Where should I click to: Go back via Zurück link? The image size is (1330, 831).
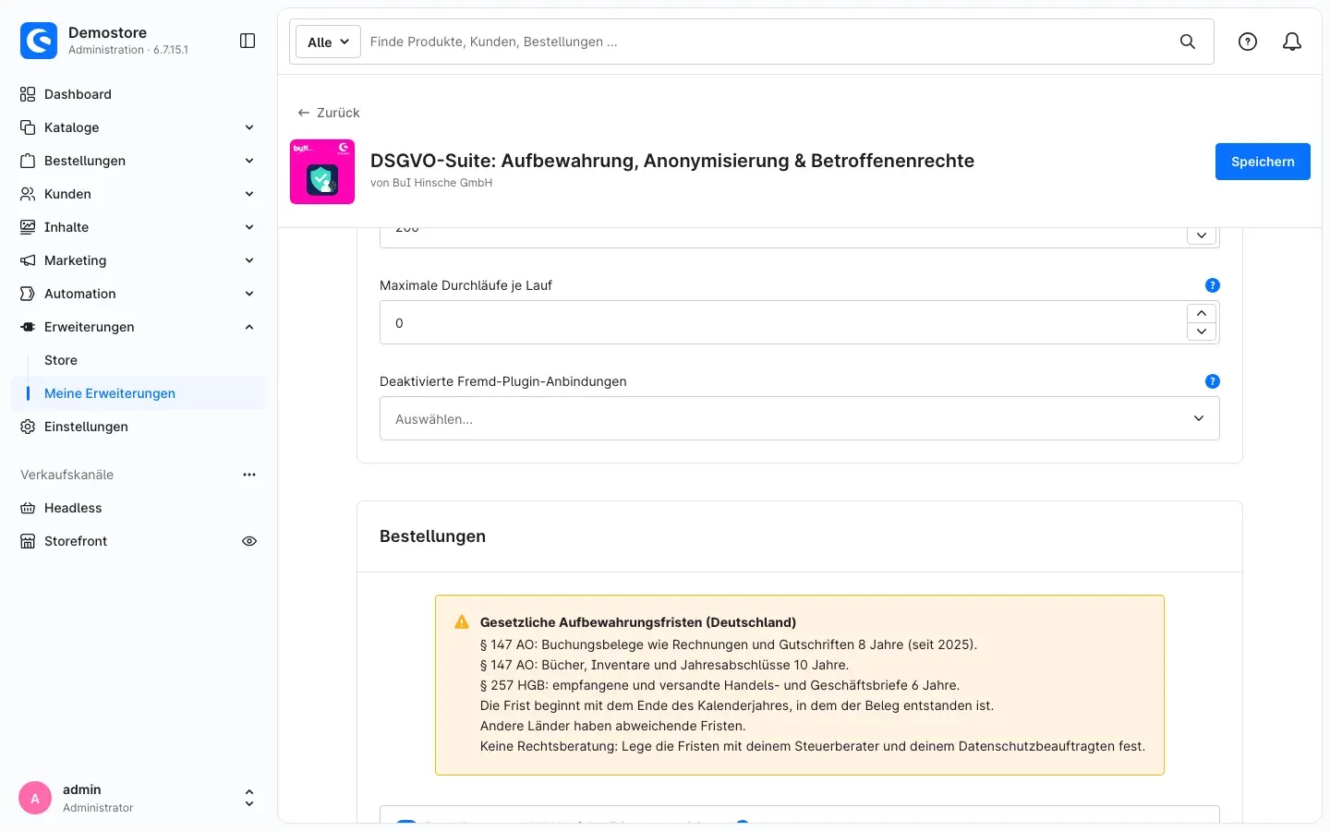pos(329,113)
